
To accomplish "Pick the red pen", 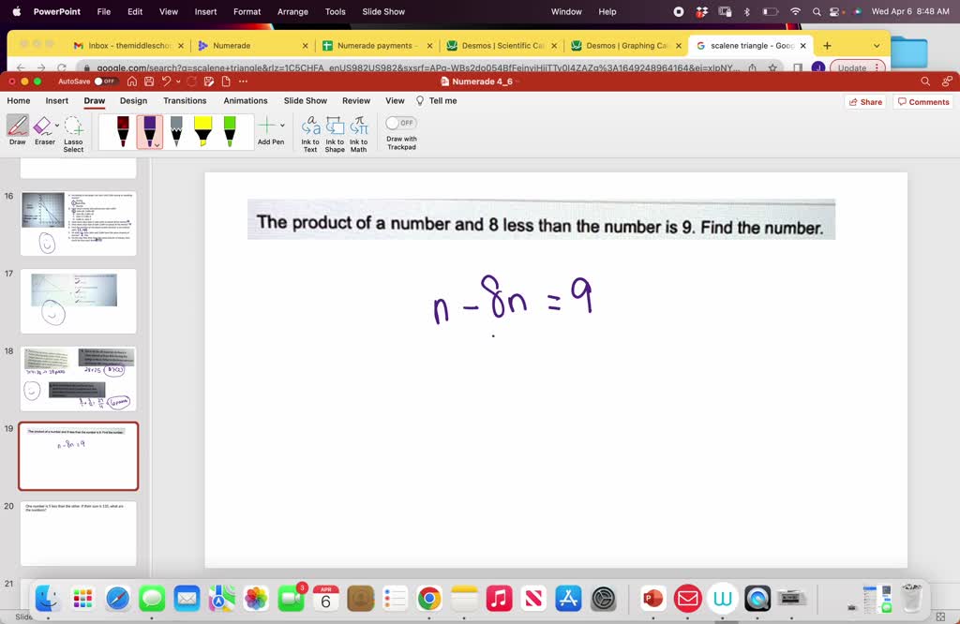I will point(123,131).
